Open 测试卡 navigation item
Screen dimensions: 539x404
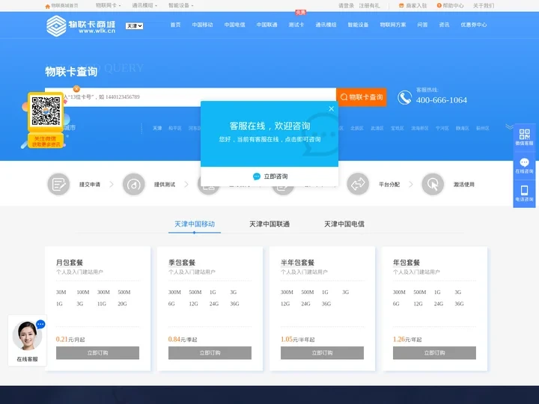point(296,25)
